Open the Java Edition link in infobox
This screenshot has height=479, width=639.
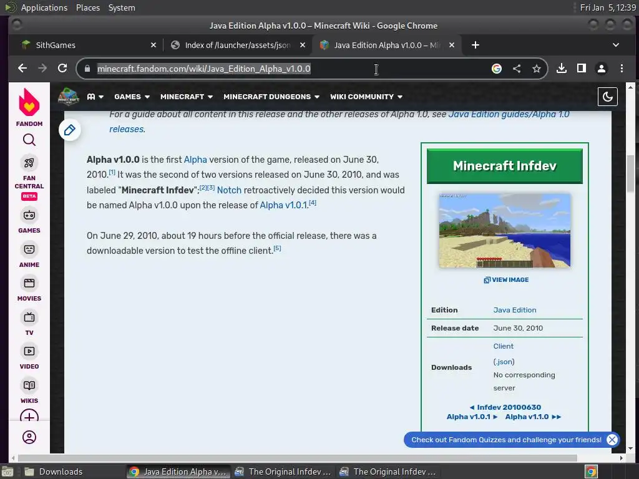tap(515, 310)
